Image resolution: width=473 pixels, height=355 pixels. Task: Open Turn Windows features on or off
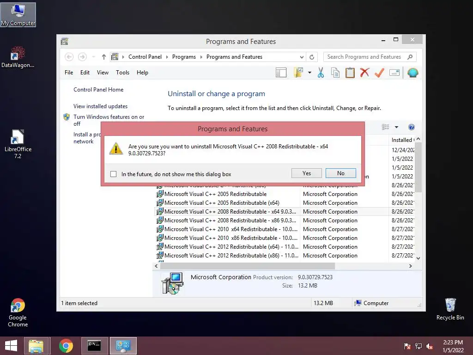point(109,120)
